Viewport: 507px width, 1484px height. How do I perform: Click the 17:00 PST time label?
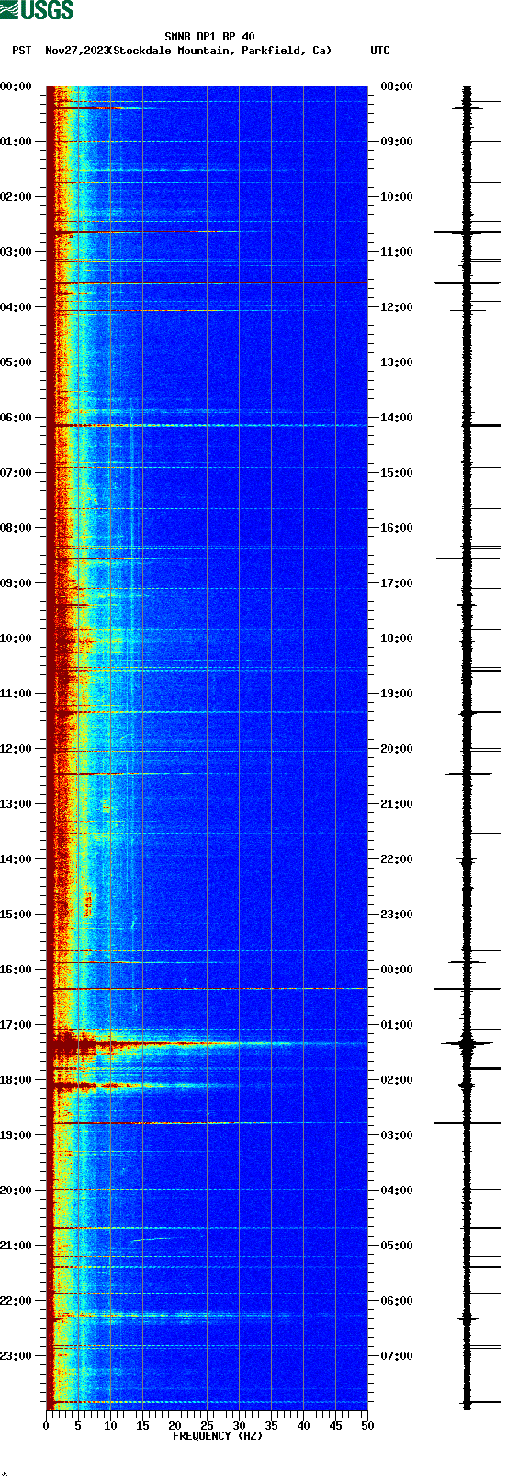tap(17, 1025)
